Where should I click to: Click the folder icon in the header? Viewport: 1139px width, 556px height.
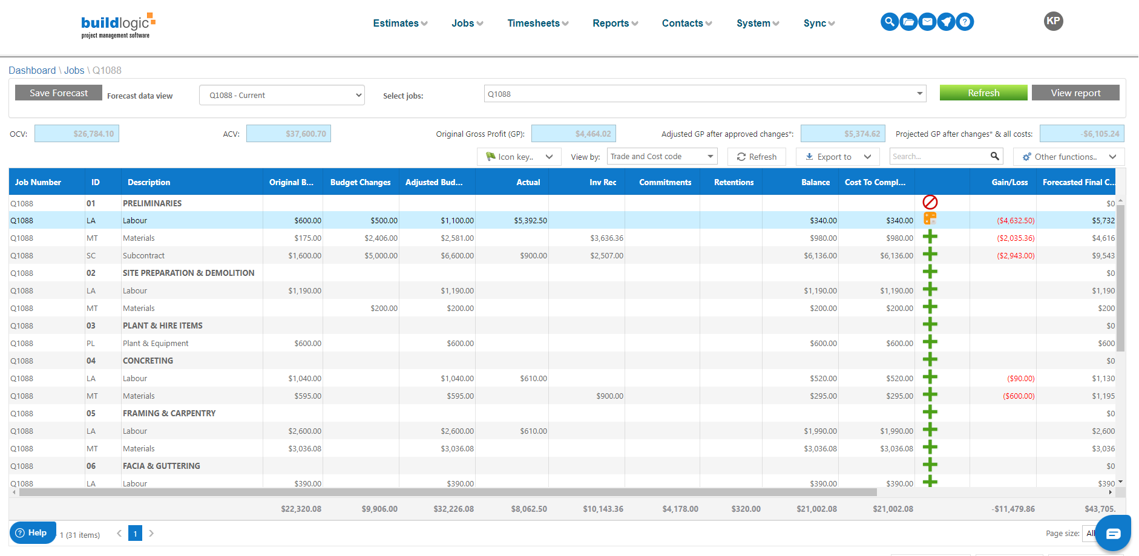coord(908,21)
